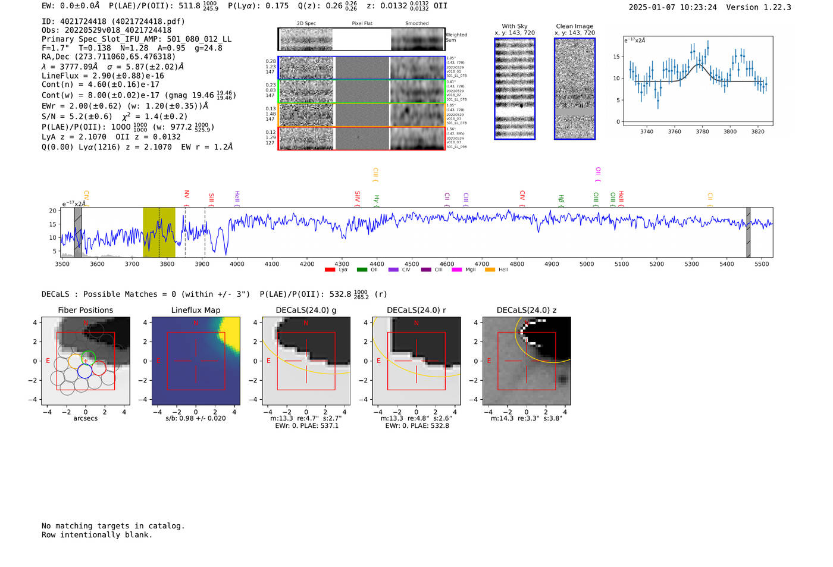Image resolution: width=833 pixels, height=567 pixels.
Task: Select the Weighted Sum 2D Spec panel
Action: 306,39
